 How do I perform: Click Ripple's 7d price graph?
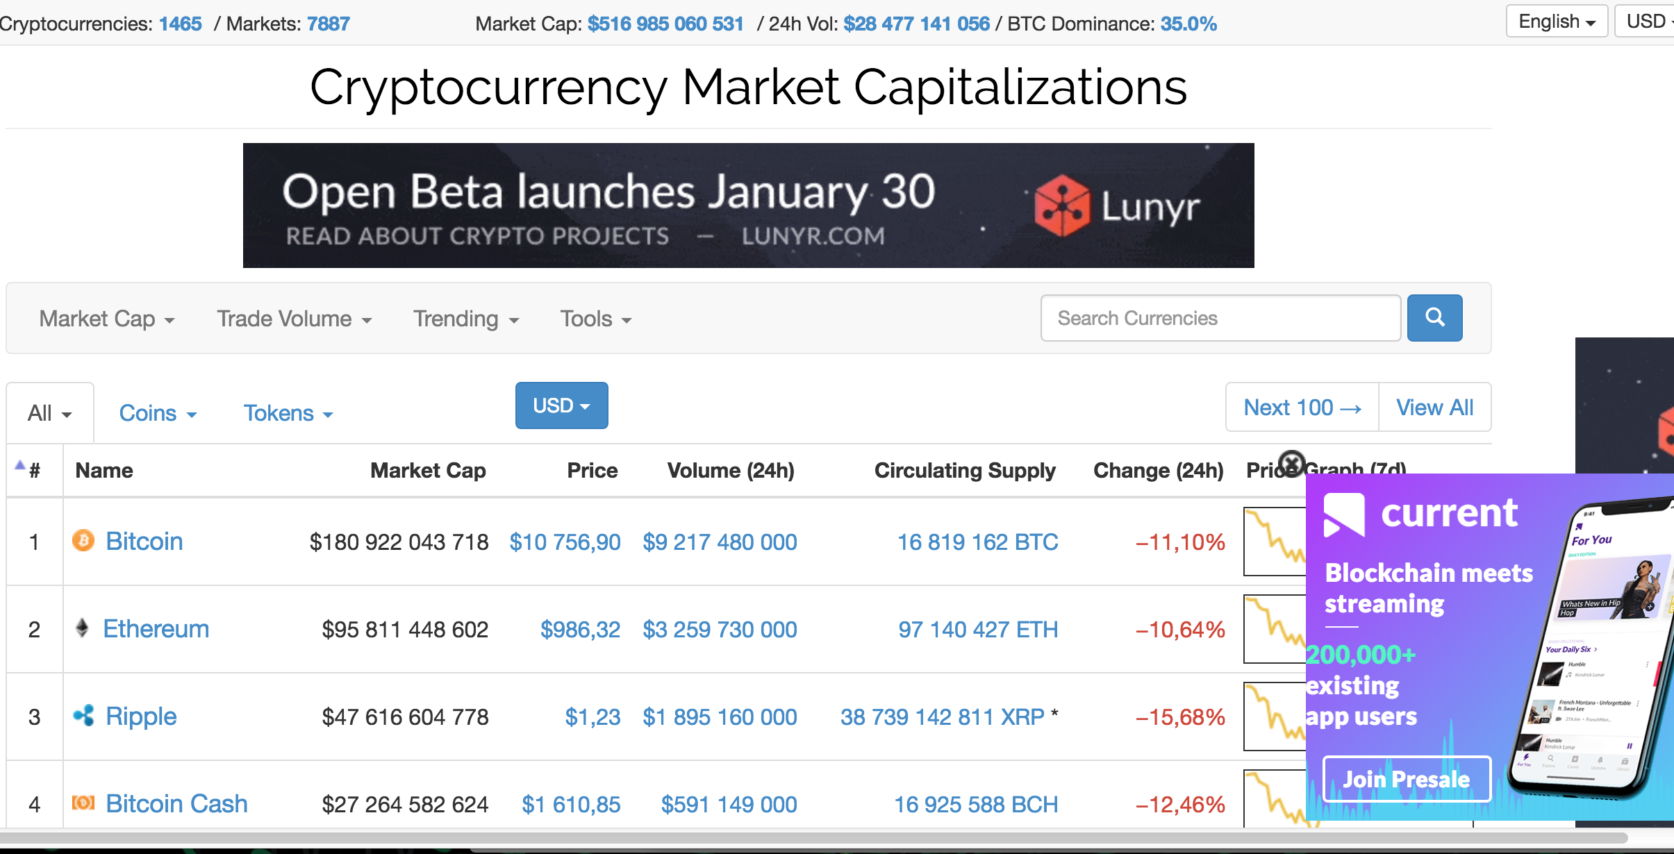coord(1275,716)
